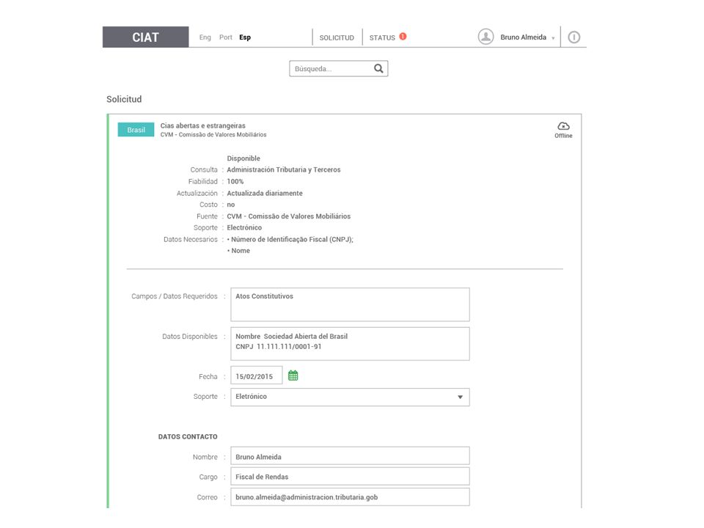
Task: Expand the Bruno Almeida user menu arrow
Action: tap(553, 39)
